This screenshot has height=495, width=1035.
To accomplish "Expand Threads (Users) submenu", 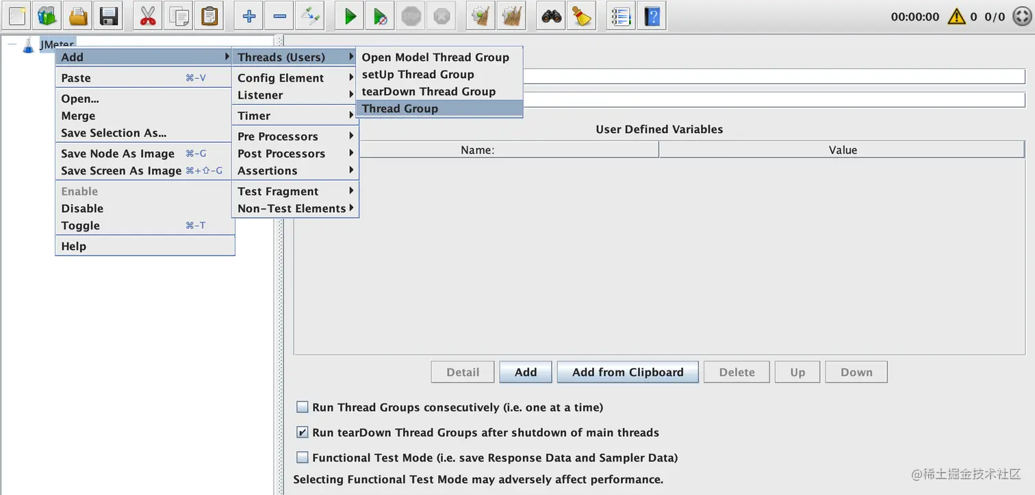I will (294, 58).
